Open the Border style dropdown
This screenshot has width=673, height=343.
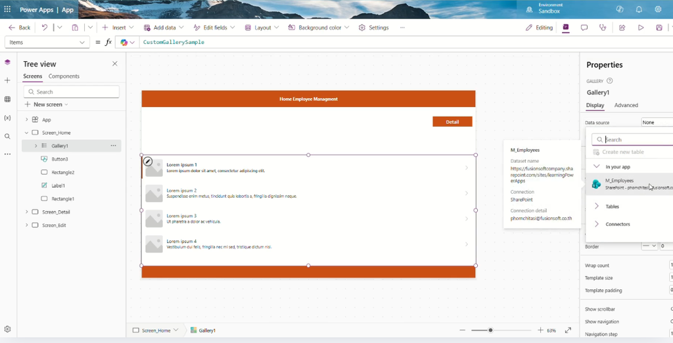[x=649, y=246]
